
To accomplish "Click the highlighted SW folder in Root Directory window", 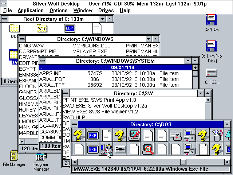I will (x=13, y=55).
